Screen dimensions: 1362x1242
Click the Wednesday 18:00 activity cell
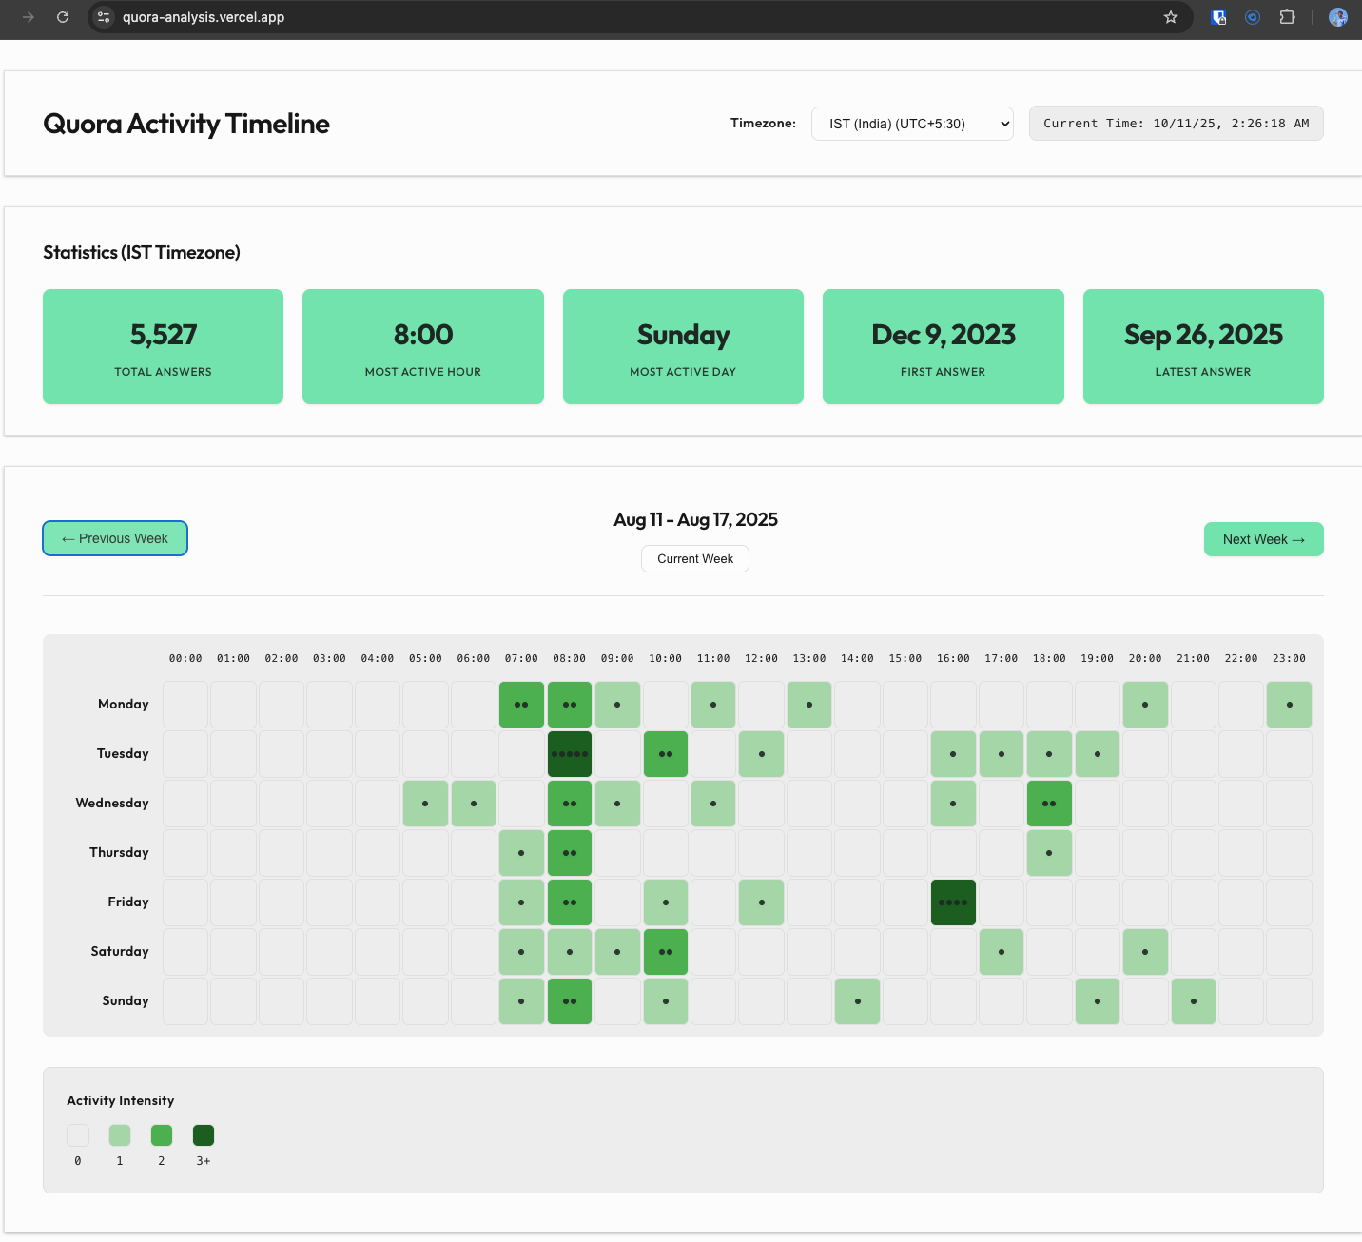(x=1049, y=804)
